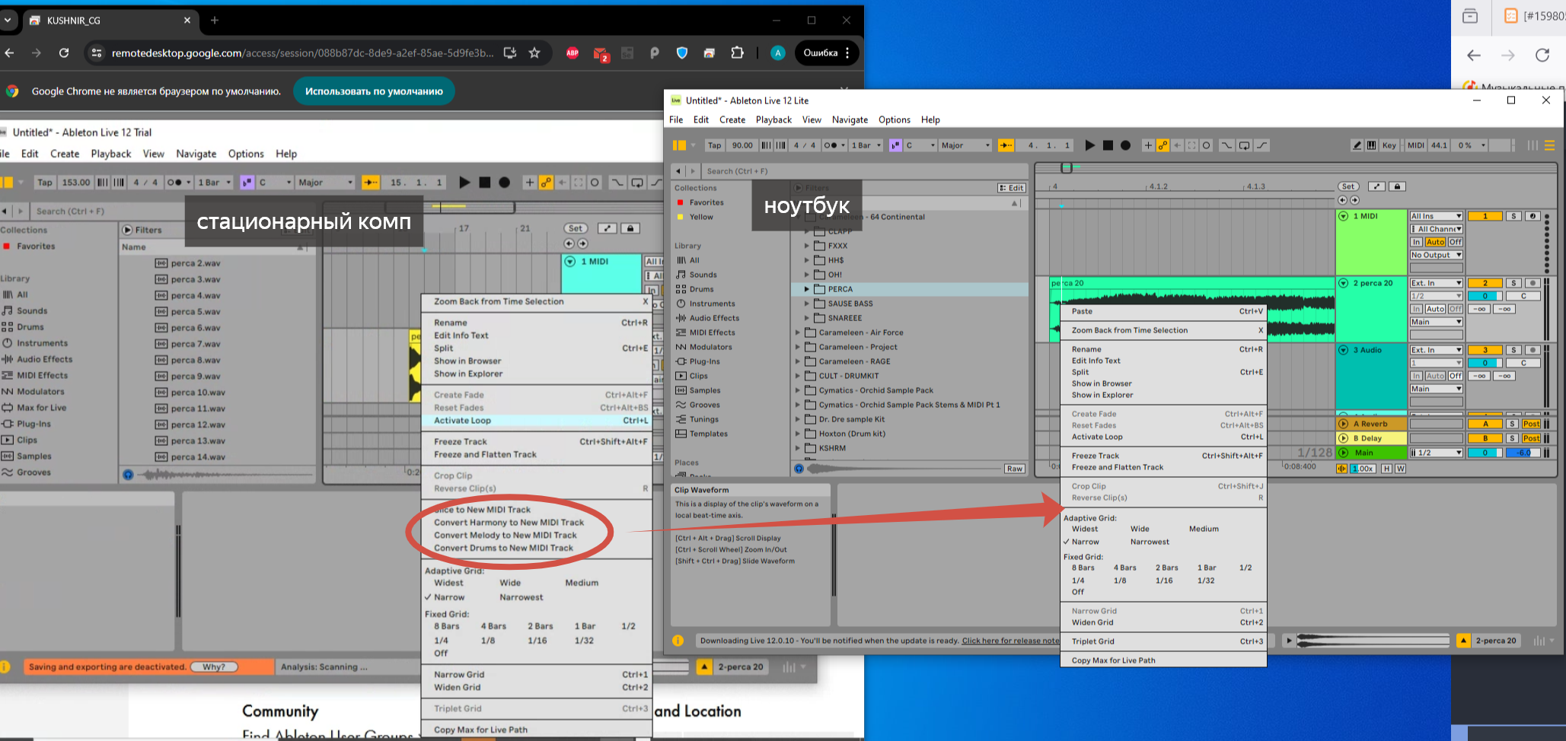Click Lock Envelopes icon in Lite arrangement
Screen dimensions: 1566x741
(1396, 186)
